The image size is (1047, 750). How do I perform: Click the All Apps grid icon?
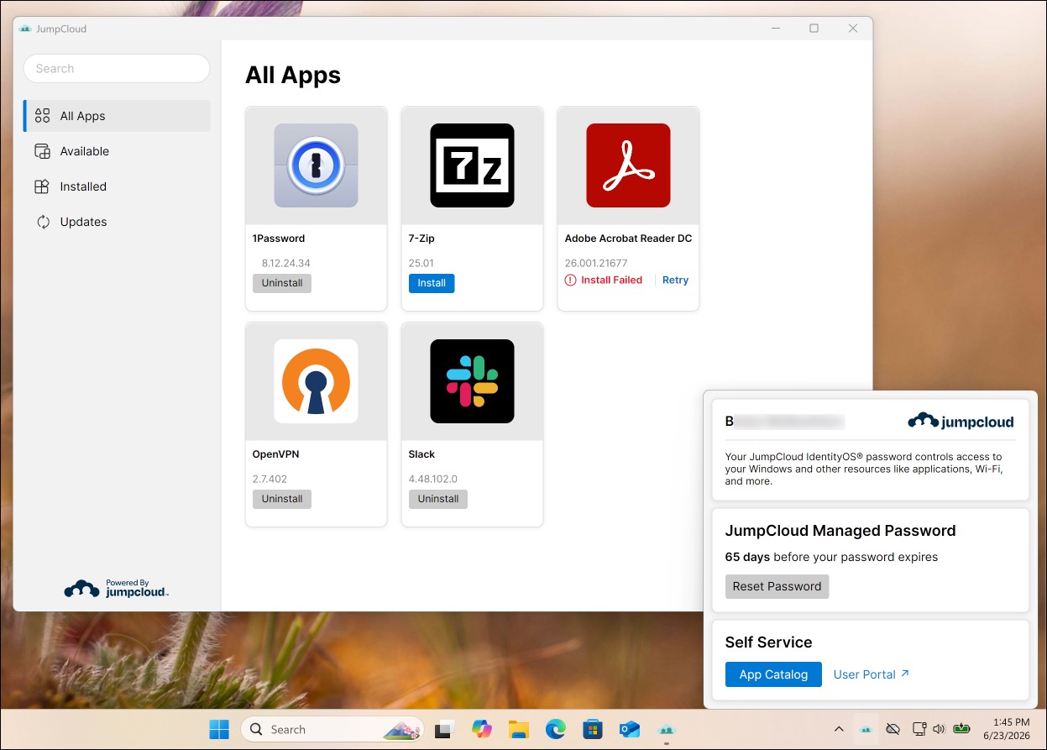[42, 116]
